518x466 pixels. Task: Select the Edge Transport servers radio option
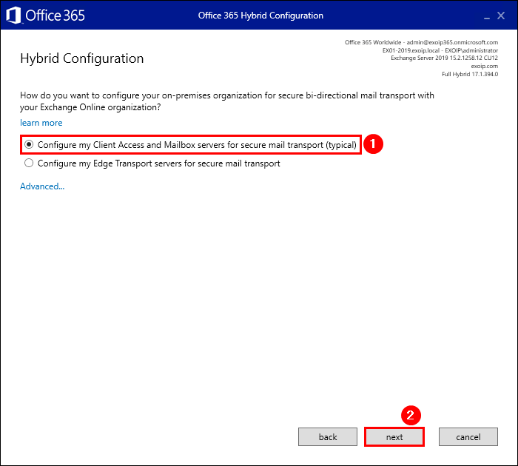29,163
